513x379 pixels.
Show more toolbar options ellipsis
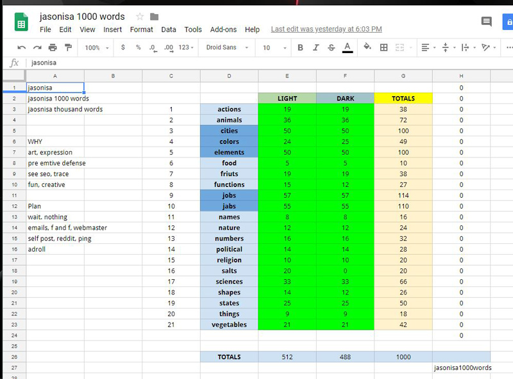(x=509, y=48)
